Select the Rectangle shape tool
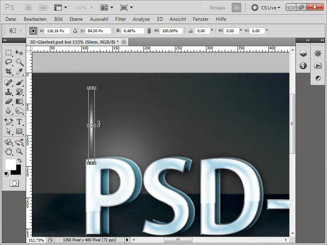 pyautogui.click(x=19, y=131)
